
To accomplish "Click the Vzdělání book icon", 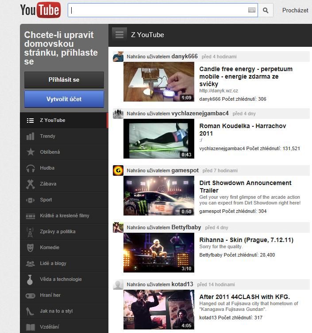I will pos(30,327).
